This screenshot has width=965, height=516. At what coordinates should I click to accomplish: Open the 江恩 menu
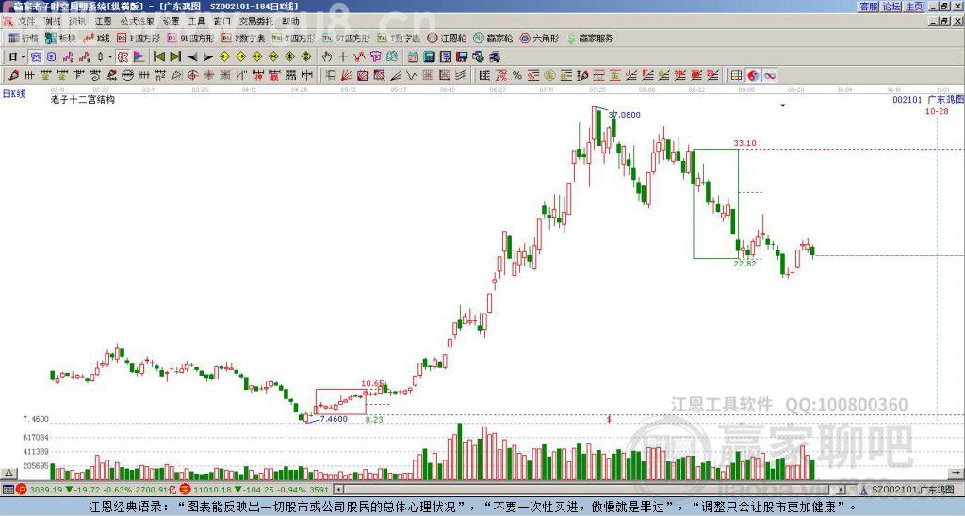104,21
